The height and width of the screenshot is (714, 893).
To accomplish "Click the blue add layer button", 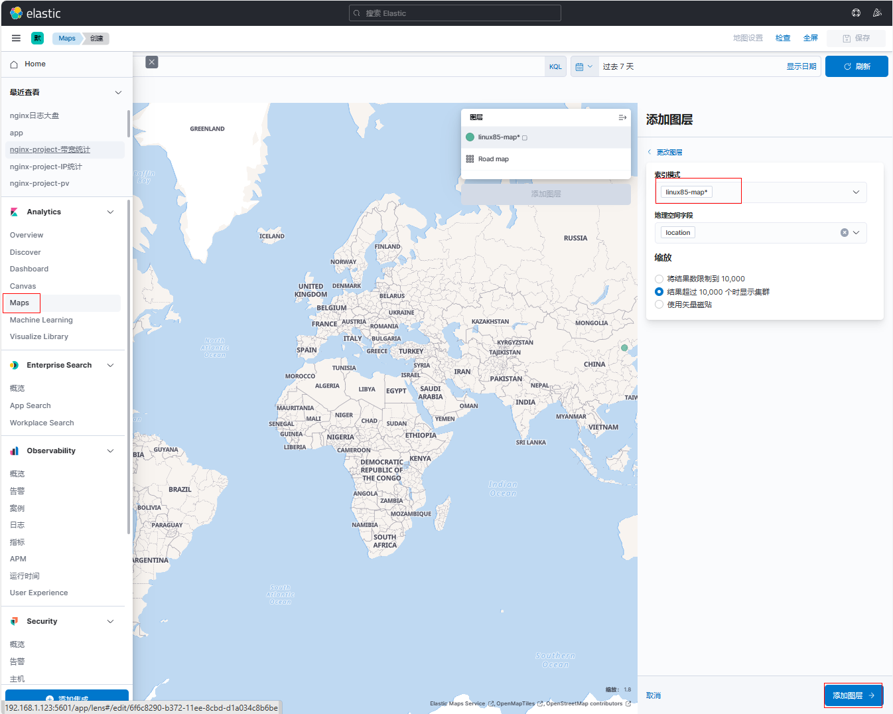I will tap(853, 695).
